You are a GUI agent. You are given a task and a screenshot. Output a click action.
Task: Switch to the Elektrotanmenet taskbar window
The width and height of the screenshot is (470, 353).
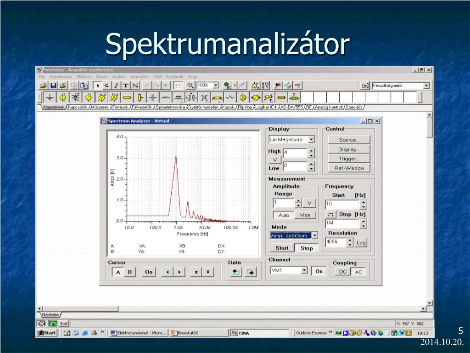[x=139, y=333]
